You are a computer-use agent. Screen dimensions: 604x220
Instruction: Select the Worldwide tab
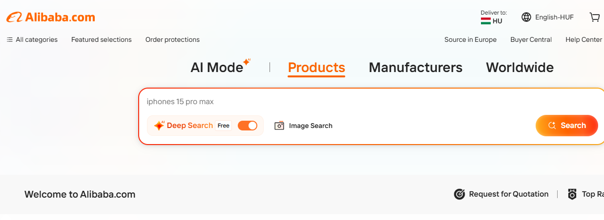click(520, 67)
